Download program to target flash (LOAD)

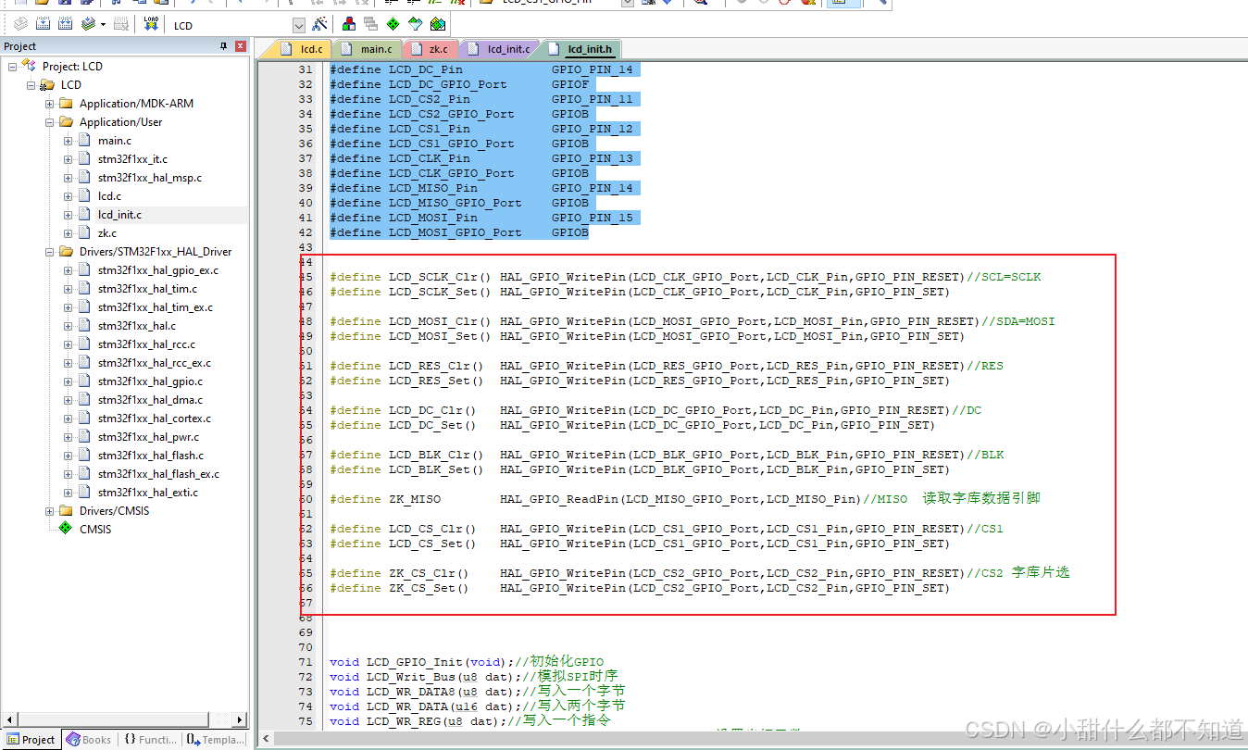coord(150,25)
